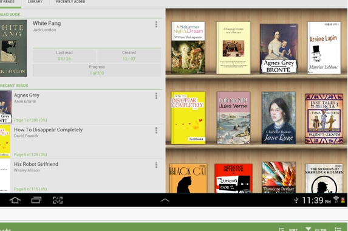Open Agnes Grey Bronte cover on shelf

[279, 49]
